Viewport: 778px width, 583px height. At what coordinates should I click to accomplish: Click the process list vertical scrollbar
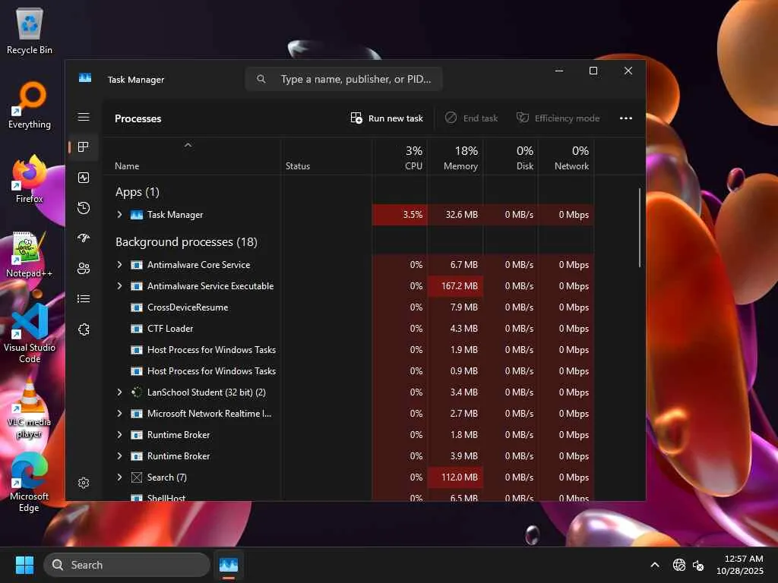(x=640, y=228)
